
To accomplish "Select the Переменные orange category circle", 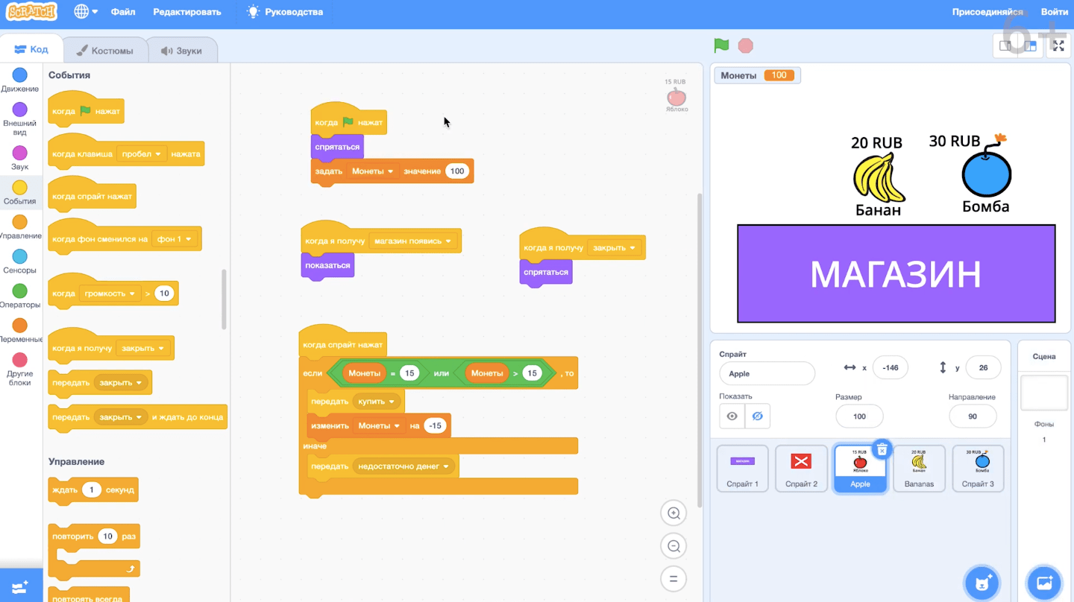I will pos(20,326).
